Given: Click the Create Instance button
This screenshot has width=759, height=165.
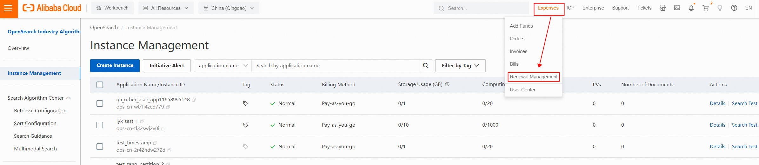Looking at the screenshot, I should click(115, 66).
